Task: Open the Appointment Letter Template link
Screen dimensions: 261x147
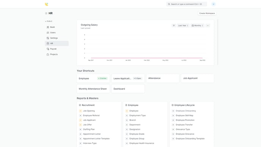Action: click(96, 139)
